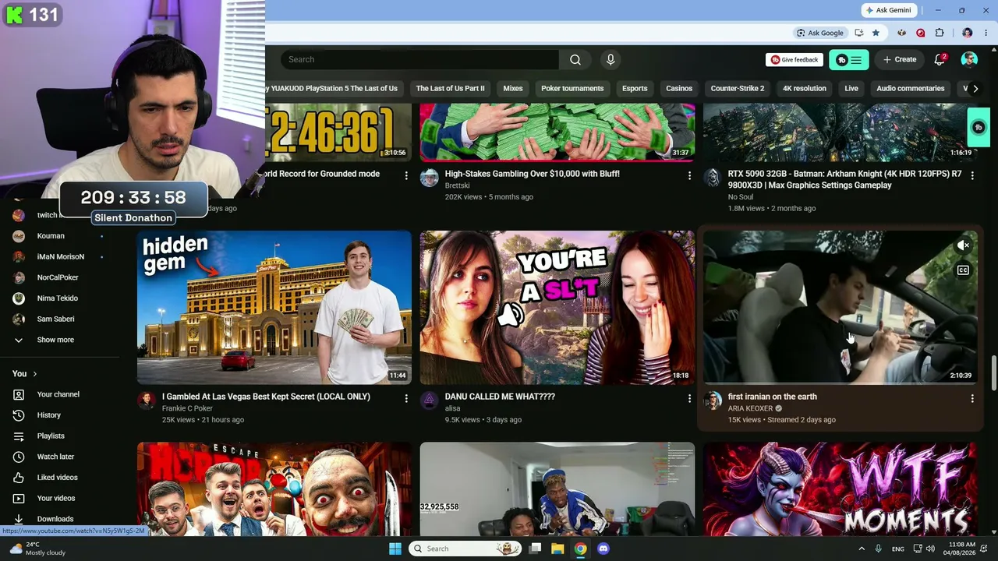Open Your videos in sidebar
The image size is (998, 561).
click(56, 499)
